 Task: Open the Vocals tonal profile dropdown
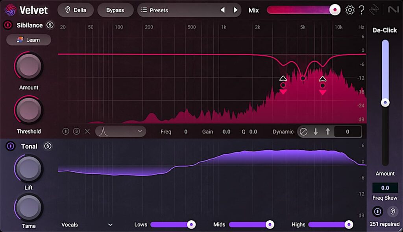[x=87, y=225]
